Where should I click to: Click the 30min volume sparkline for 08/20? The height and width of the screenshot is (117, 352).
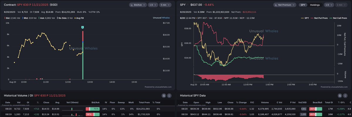[72, 109]
